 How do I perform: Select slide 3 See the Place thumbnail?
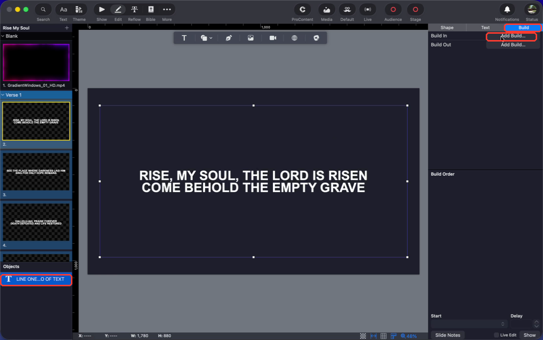36,171
